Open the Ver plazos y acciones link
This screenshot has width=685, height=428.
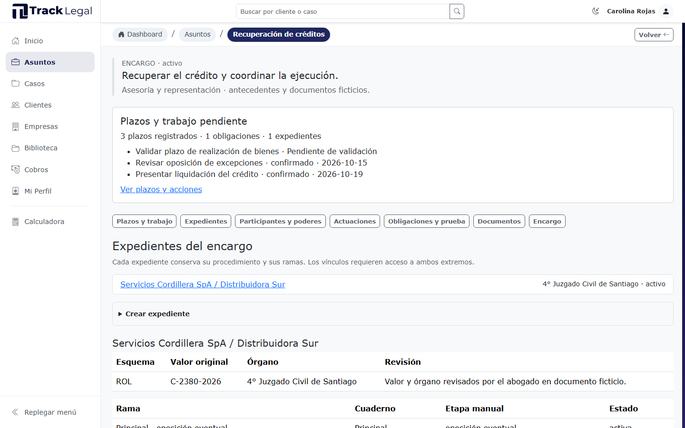[x=161, y=189]
